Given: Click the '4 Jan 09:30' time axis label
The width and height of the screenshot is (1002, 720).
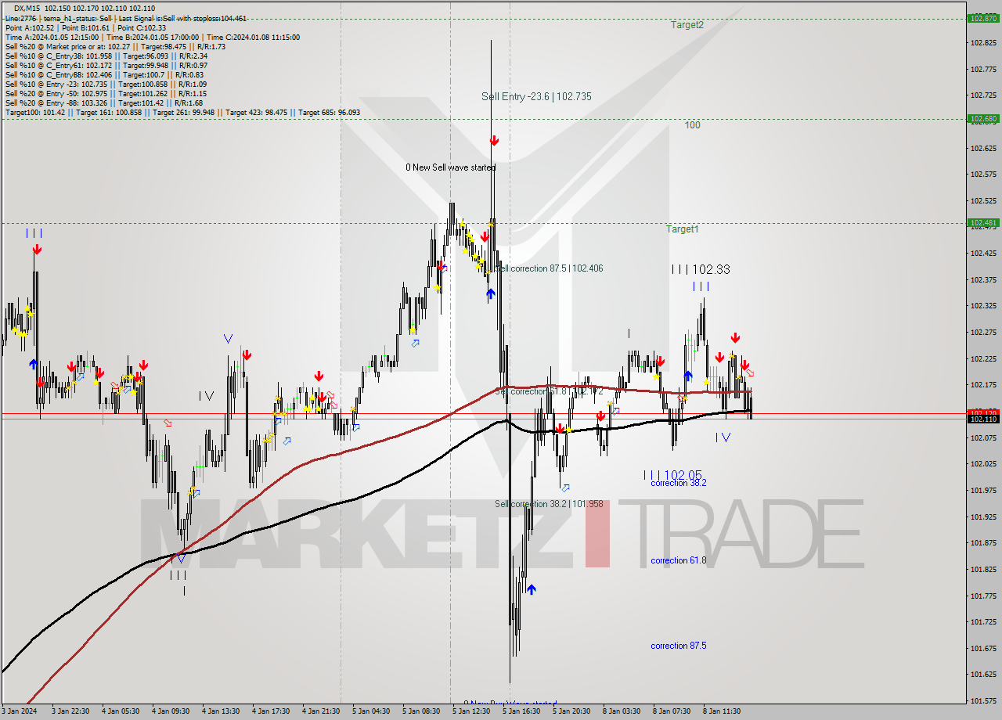Looking at the screenshot, I should pyautogui.click(x=171, y=711).
